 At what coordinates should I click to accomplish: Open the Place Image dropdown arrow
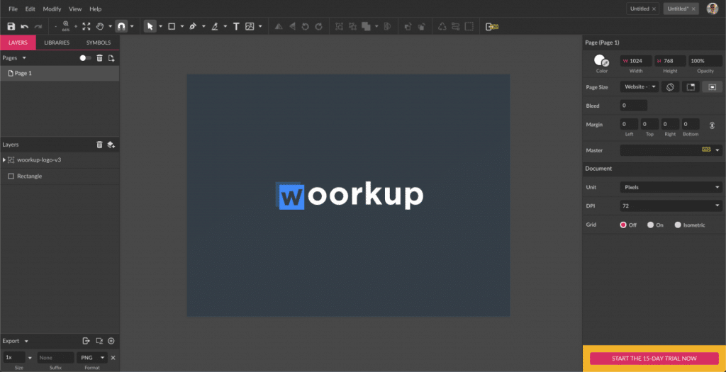[x=261, y=26]
